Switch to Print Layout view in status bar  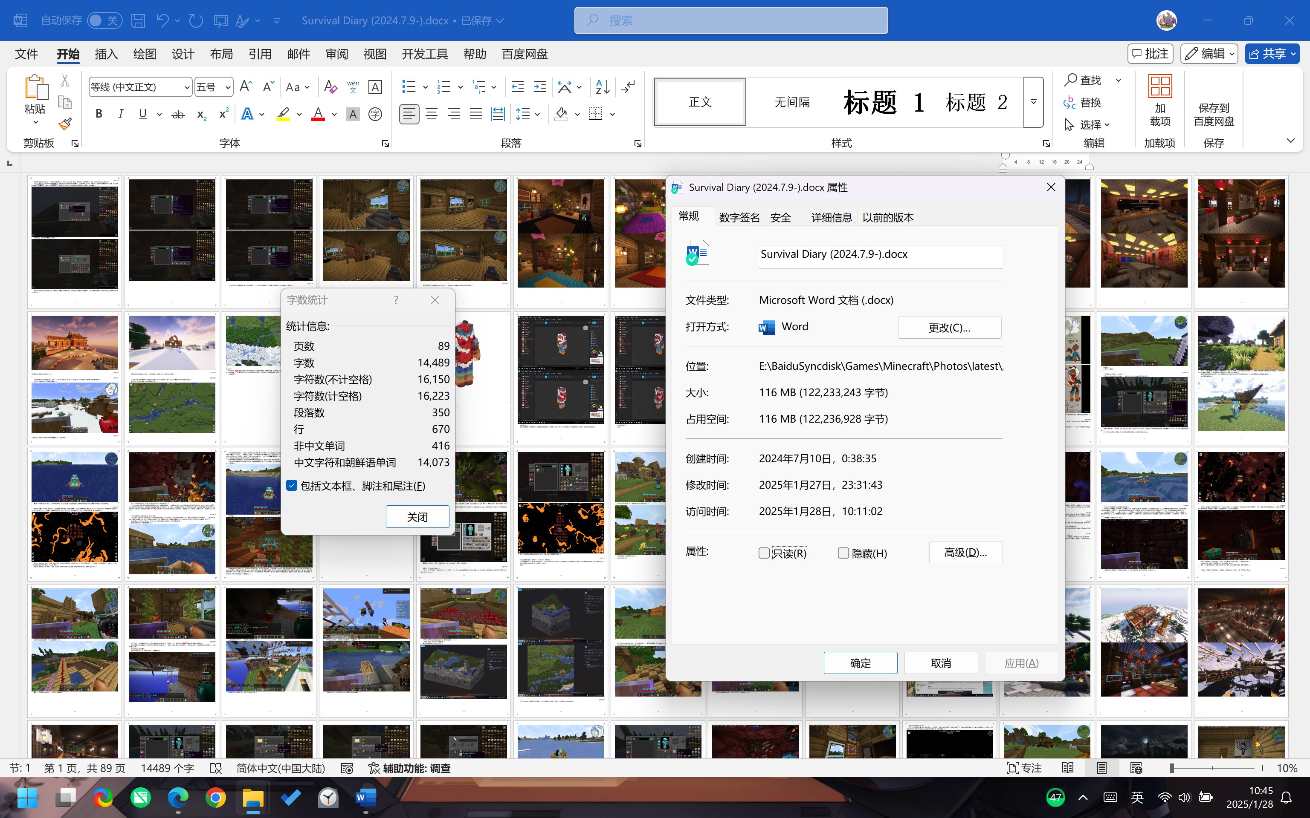click(1101, 768)
